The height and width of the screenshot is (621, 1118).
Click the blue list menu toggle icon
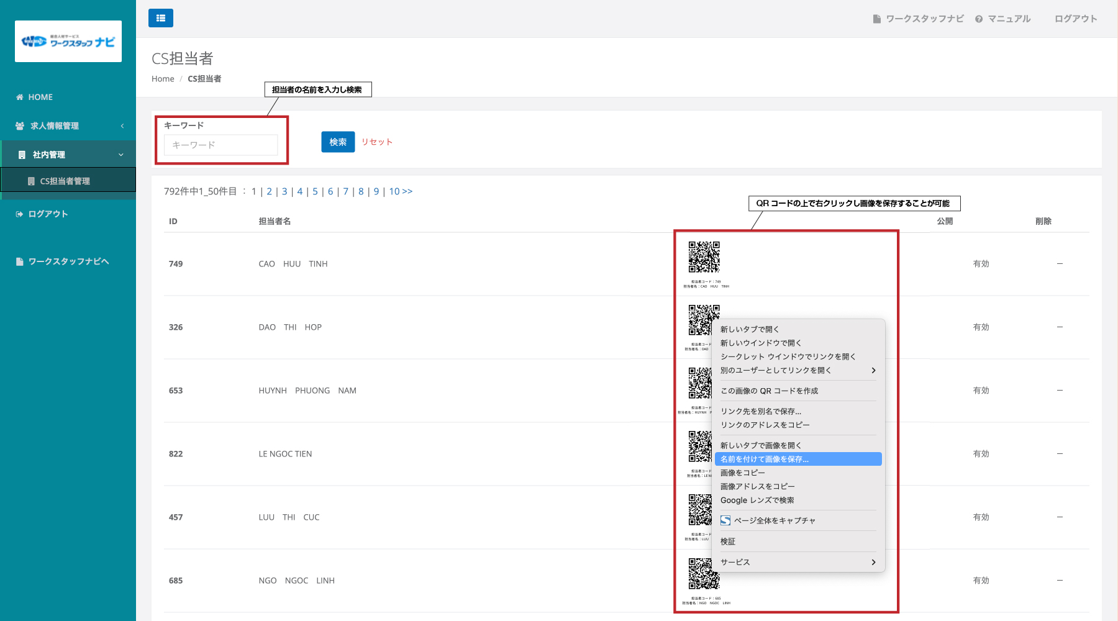click(160, 18)
